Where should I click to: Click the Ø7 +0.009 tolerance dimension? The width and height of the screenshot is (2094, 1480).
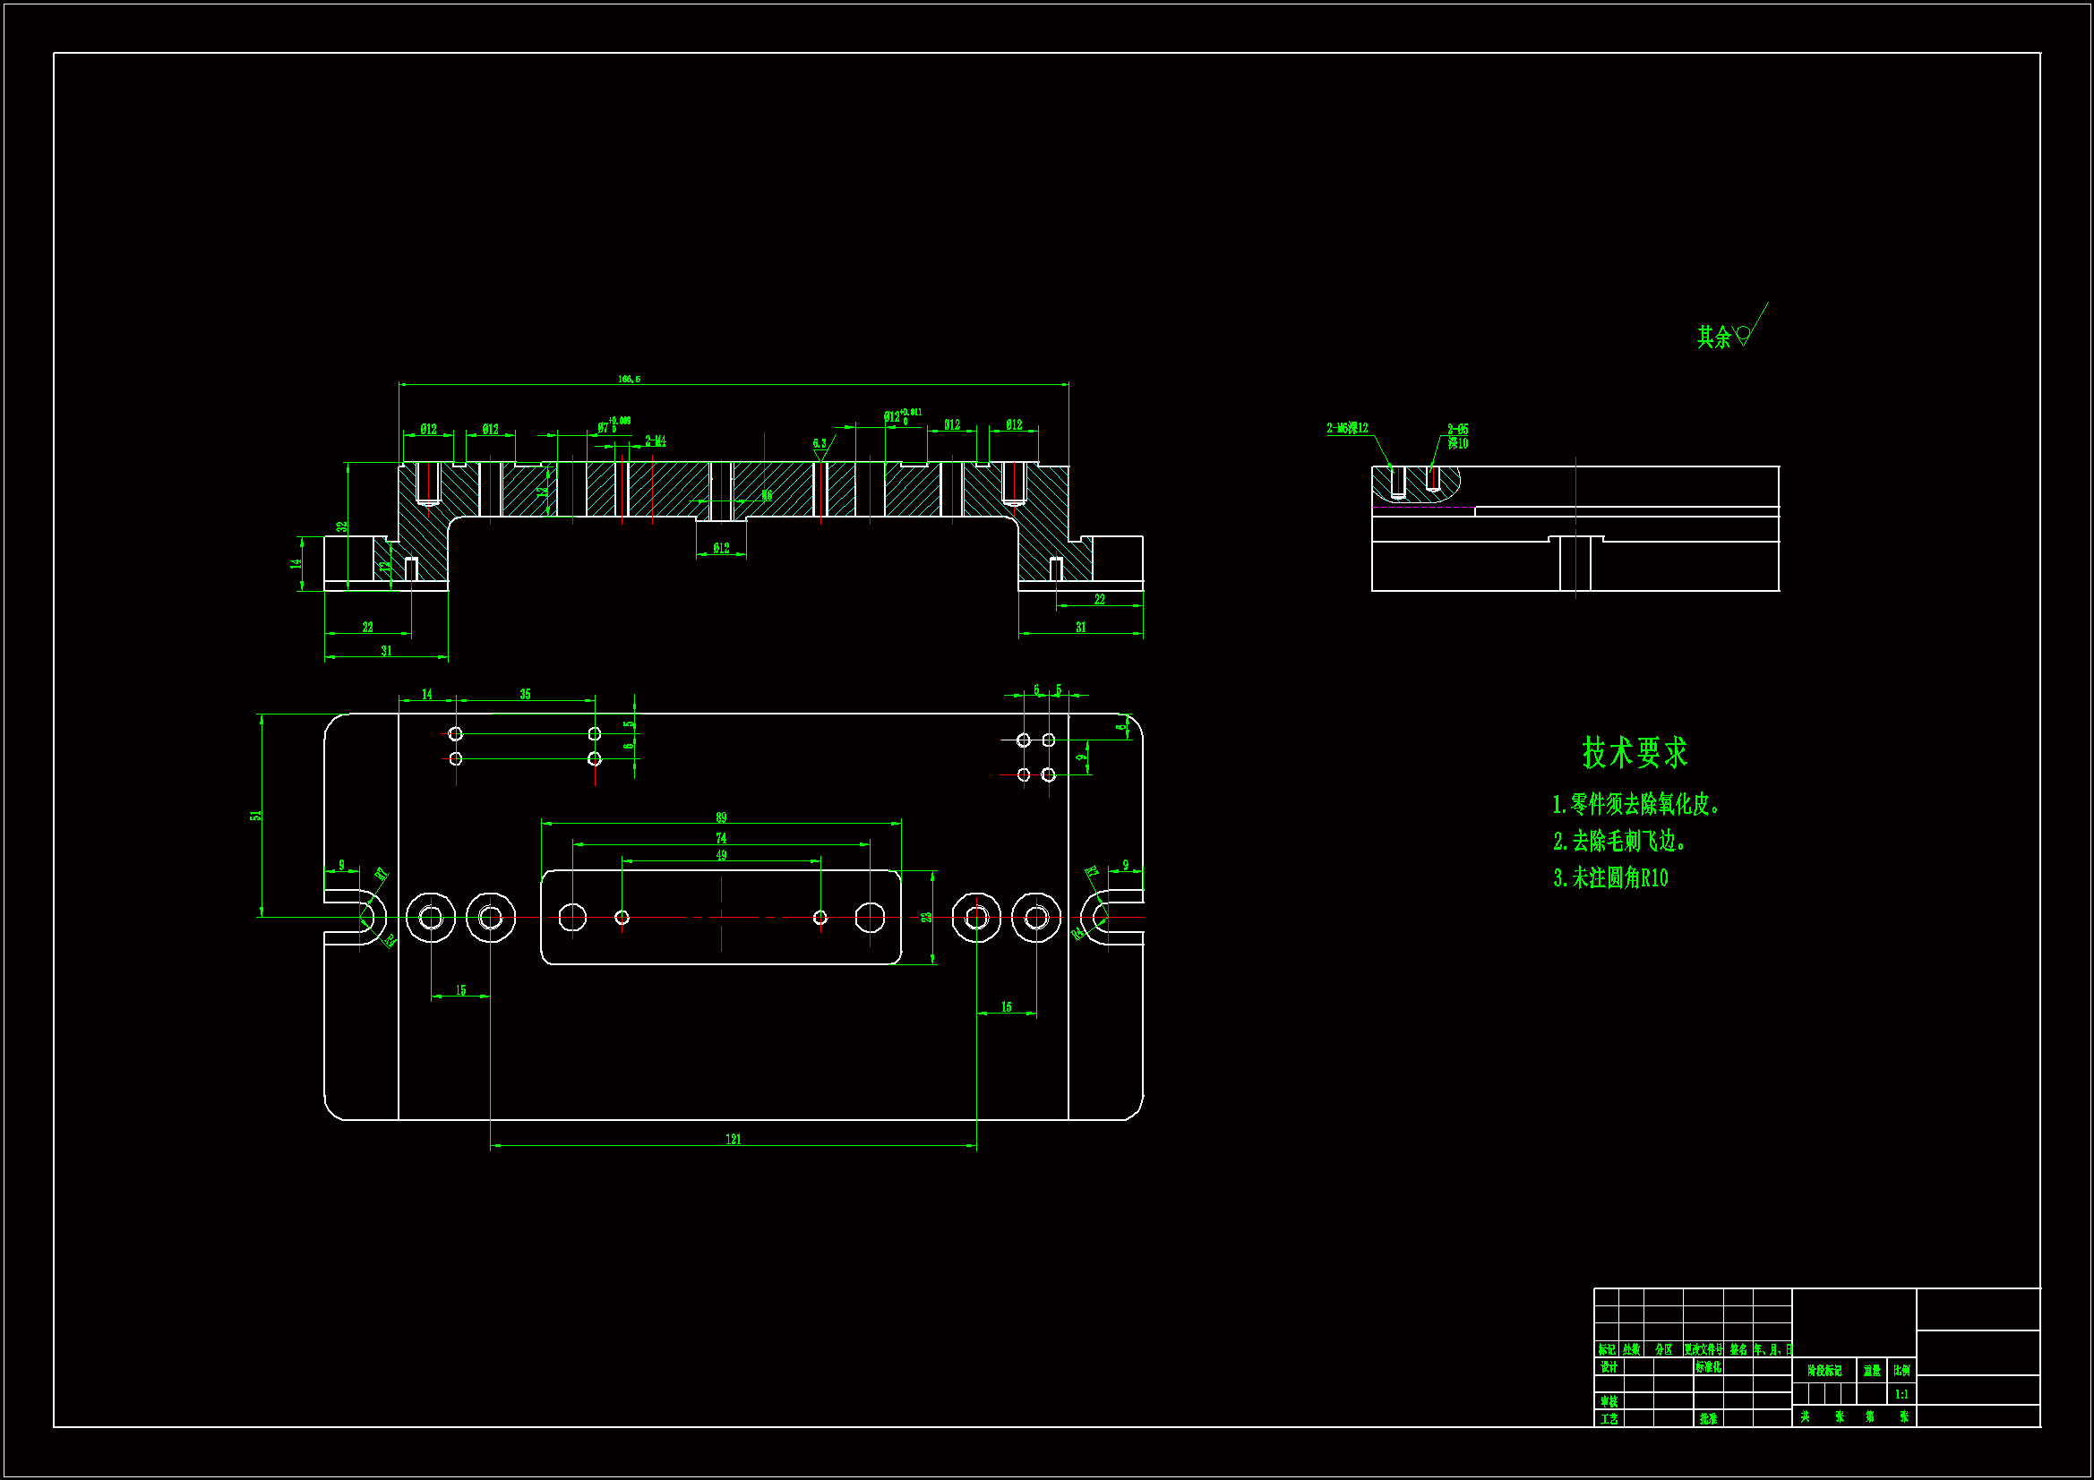pyautogui.click(x=614, y=425)
